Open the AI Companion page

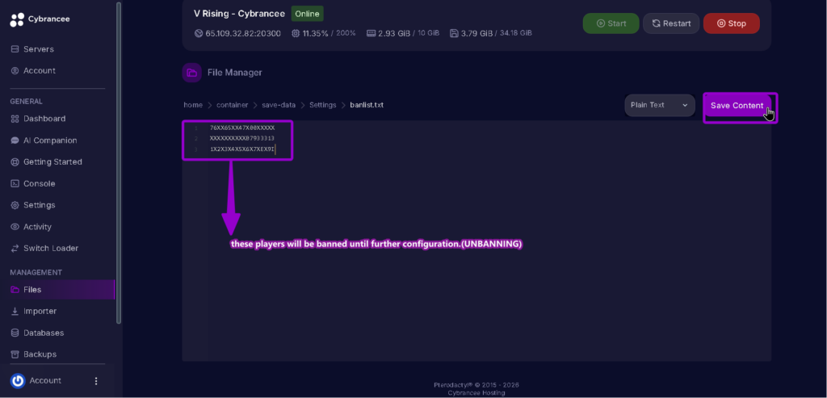pyautogui.click(x=50, y=140)
